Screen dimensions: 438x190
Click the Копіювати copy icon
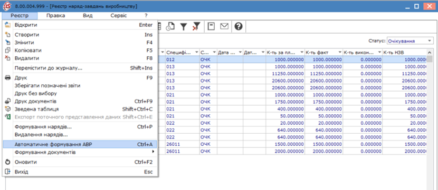[x=8, y=51]
